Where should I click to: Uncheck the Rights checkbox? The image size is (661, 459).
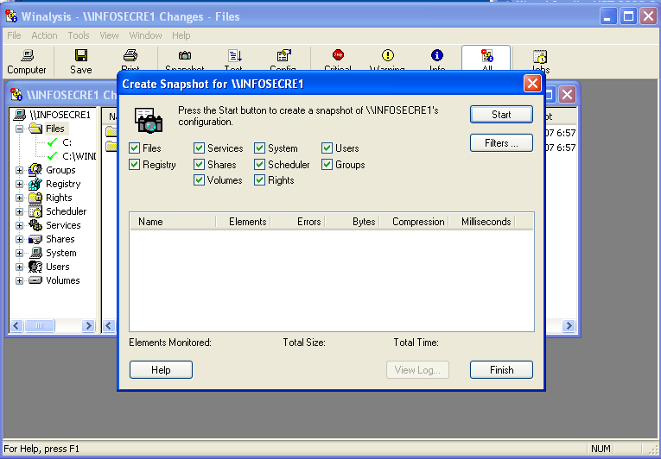tap(260, 180)
